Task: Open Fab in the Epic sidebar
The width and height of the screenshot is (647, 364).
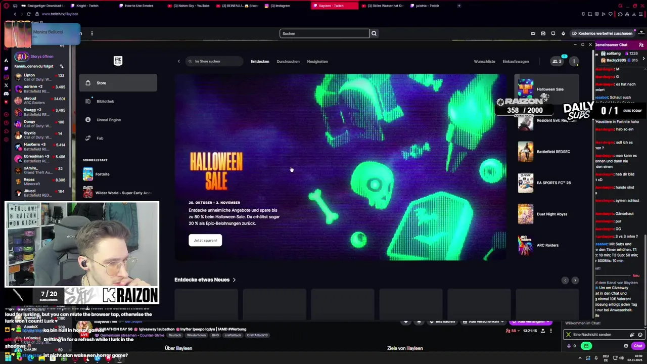Action: [x=118, y=138]
